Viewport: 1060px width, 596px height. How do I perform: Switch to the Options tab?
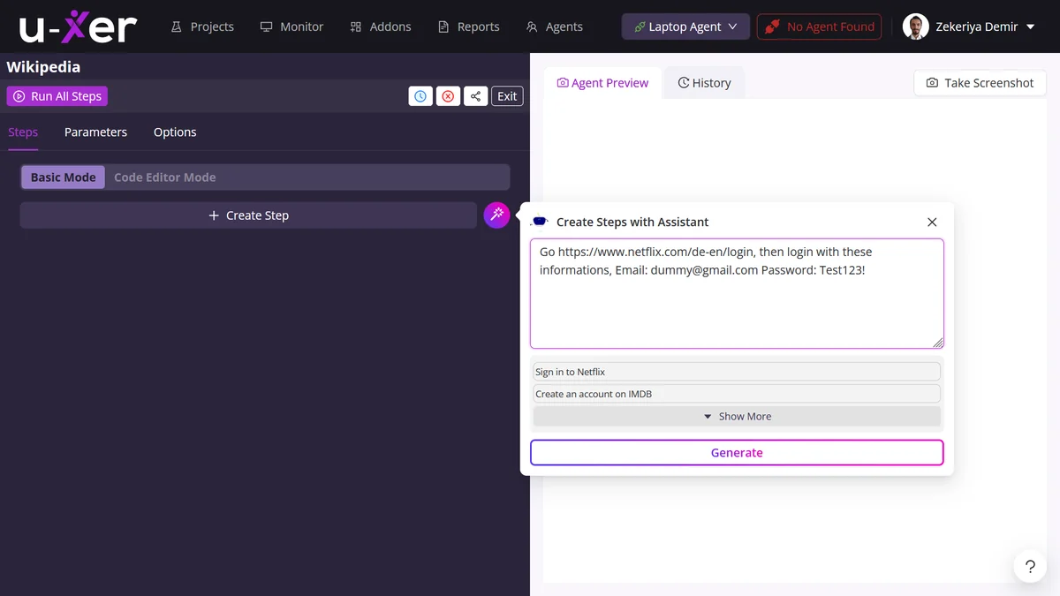tap(175, 132)
